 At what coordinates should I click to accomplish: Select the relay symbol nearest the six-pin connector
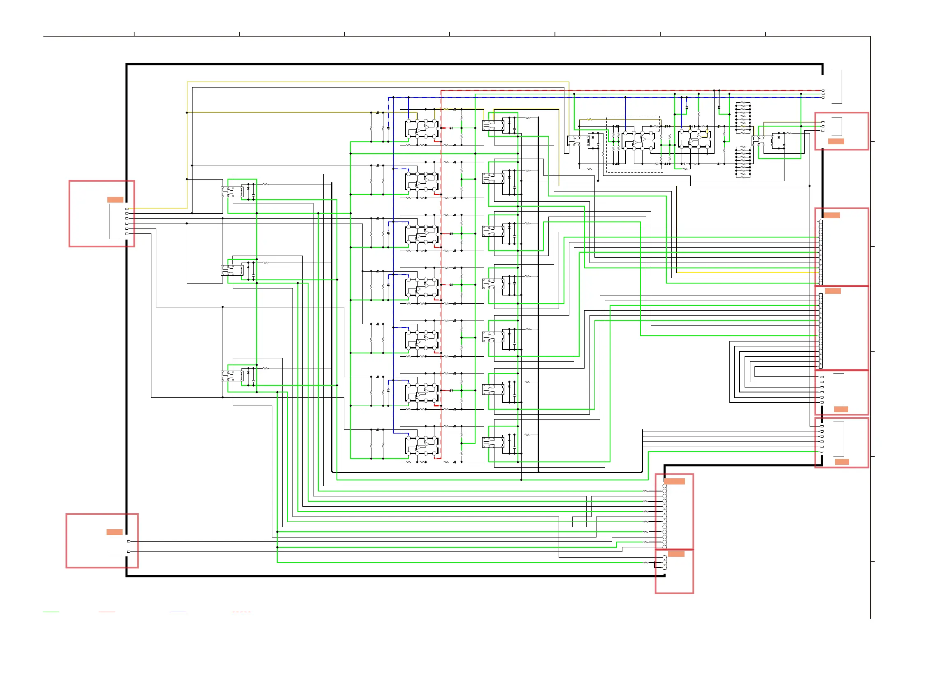(x=232, y=192)
